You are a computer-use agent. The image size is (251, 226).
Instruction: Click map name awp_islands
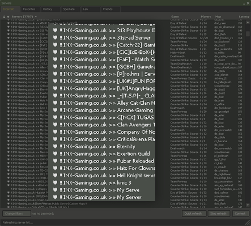coord(221,75)
